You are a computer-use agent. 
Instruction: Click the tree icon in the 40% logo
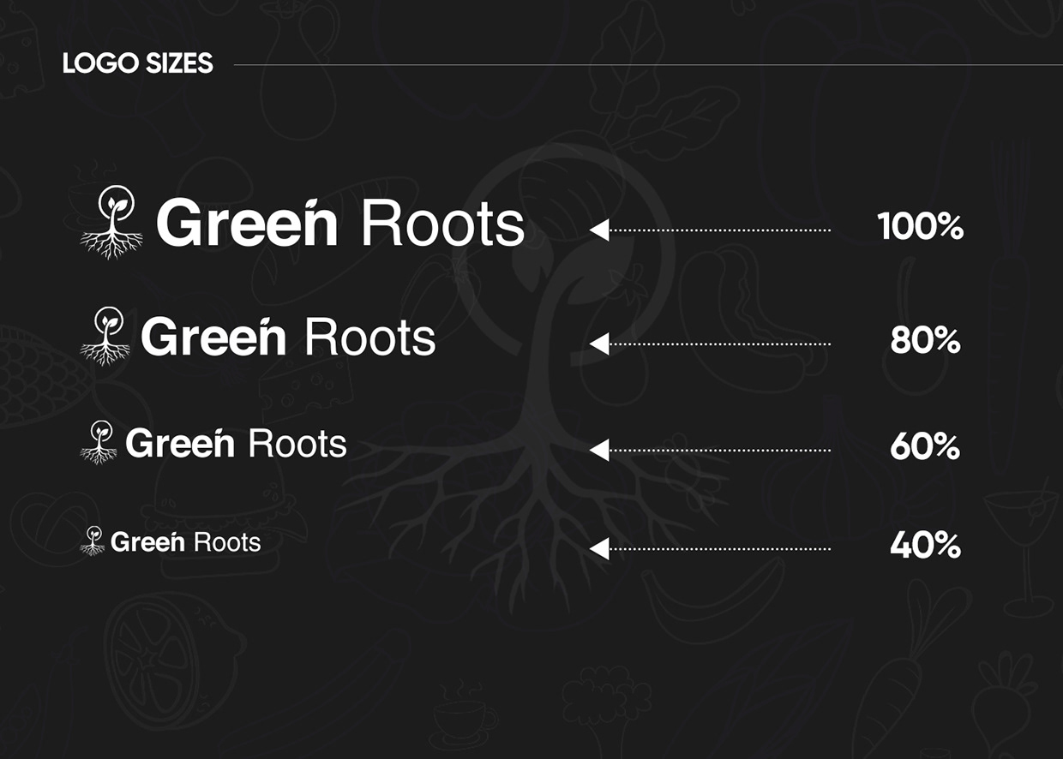click(93, 541)
